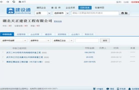Open the 微信 chat bubble icon
Viewport: 139px width, 90px height.
[108, 89]
